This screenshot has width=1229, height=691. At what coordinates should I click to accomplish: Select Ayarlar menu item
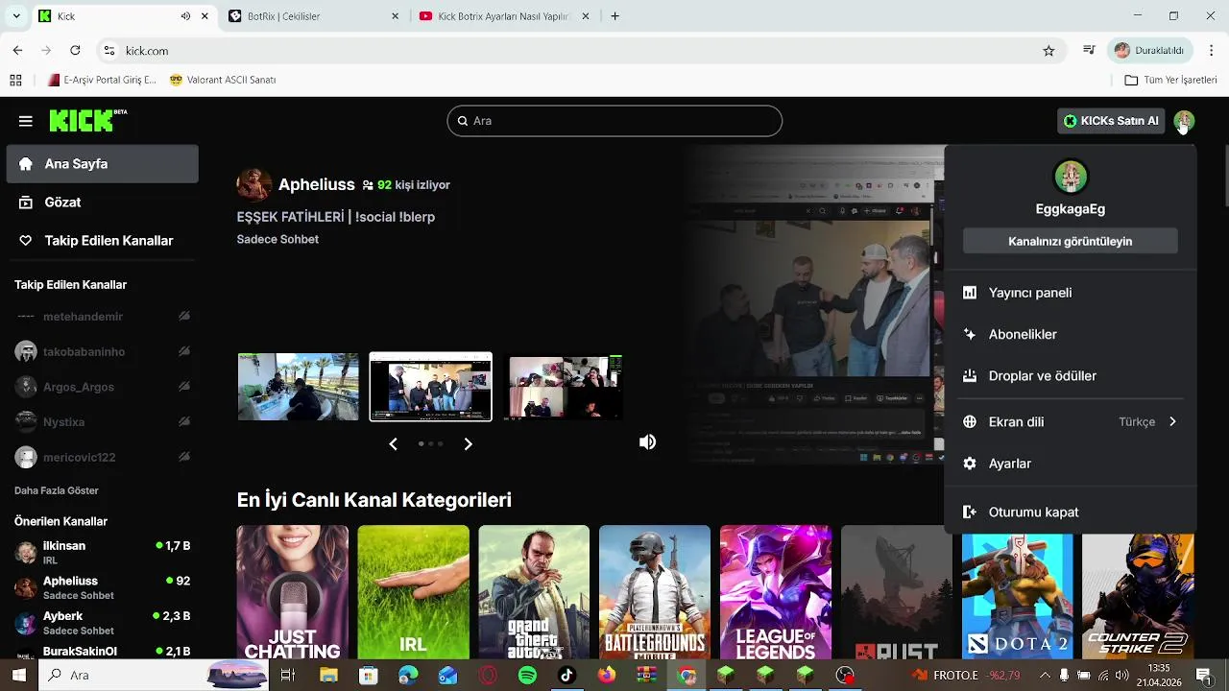1071,464
